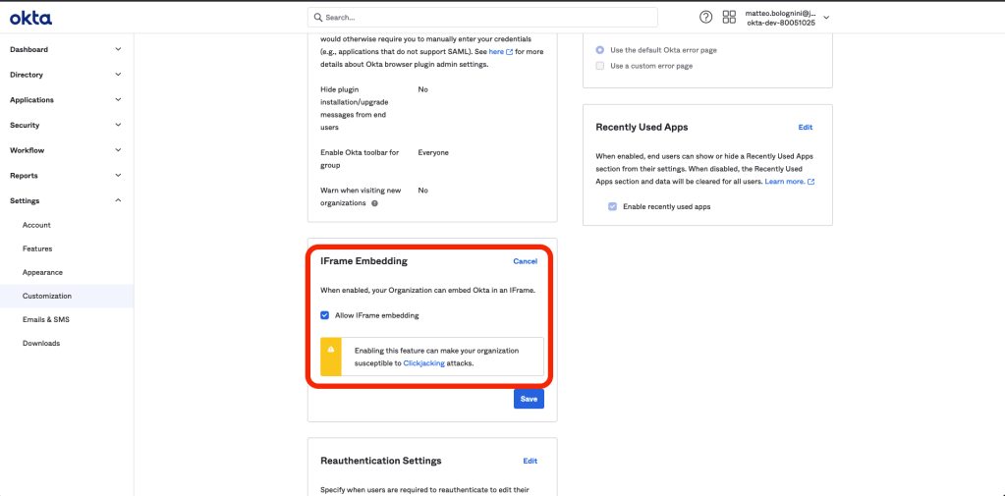Viewport: 1005px width, 496px height.
Task: Click the search magnifier icon
Action: [x=317, y=18]
